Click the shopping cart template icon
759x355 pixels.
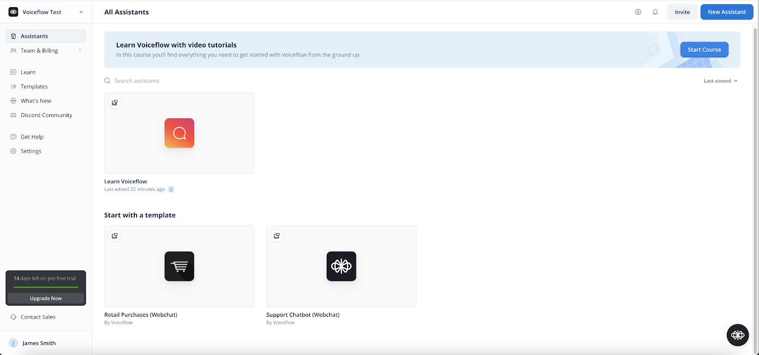coord(179,266)
